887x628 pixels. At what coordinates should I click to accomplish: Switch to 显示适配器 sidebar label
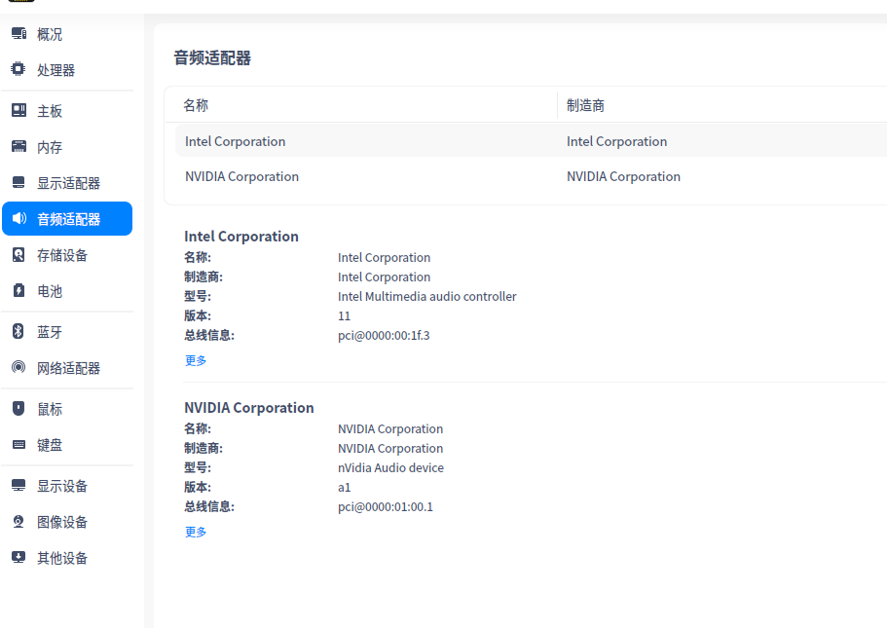(68, 183)
